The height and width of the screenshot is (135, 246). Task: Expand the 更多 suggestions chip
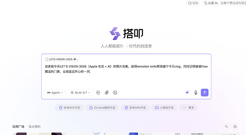pyautogui.click(x=188, y=107)
